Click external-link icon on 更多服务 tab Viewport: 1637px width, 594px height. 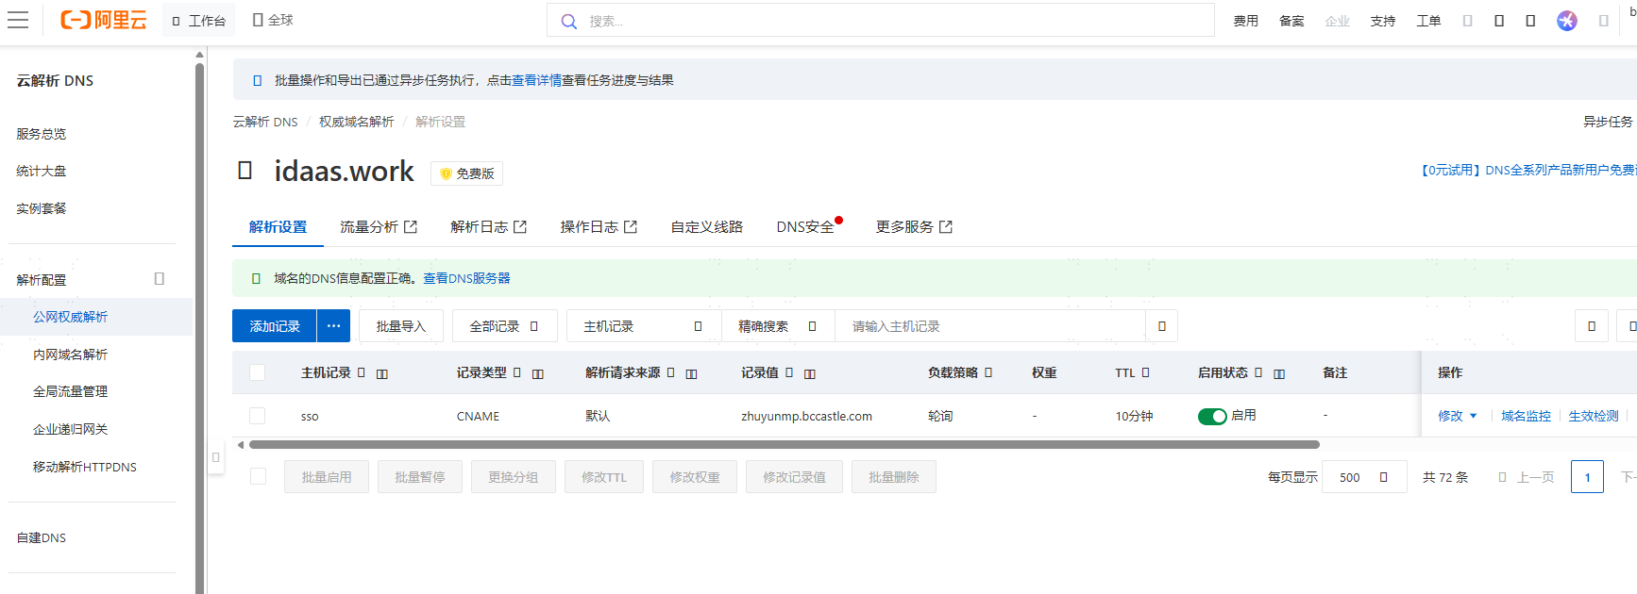tap(946, 227)
